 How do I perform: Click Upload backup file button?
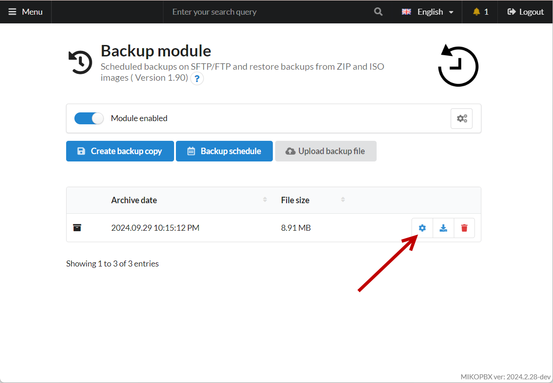(x=326, y=151)
